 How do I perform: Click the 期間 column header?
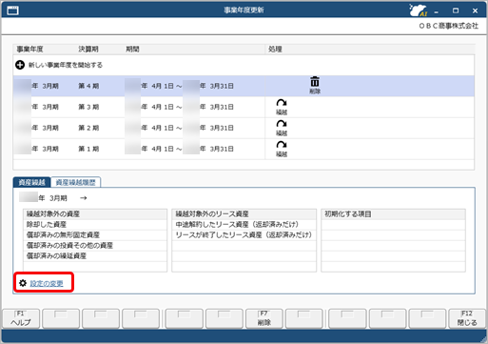[132, 50]
